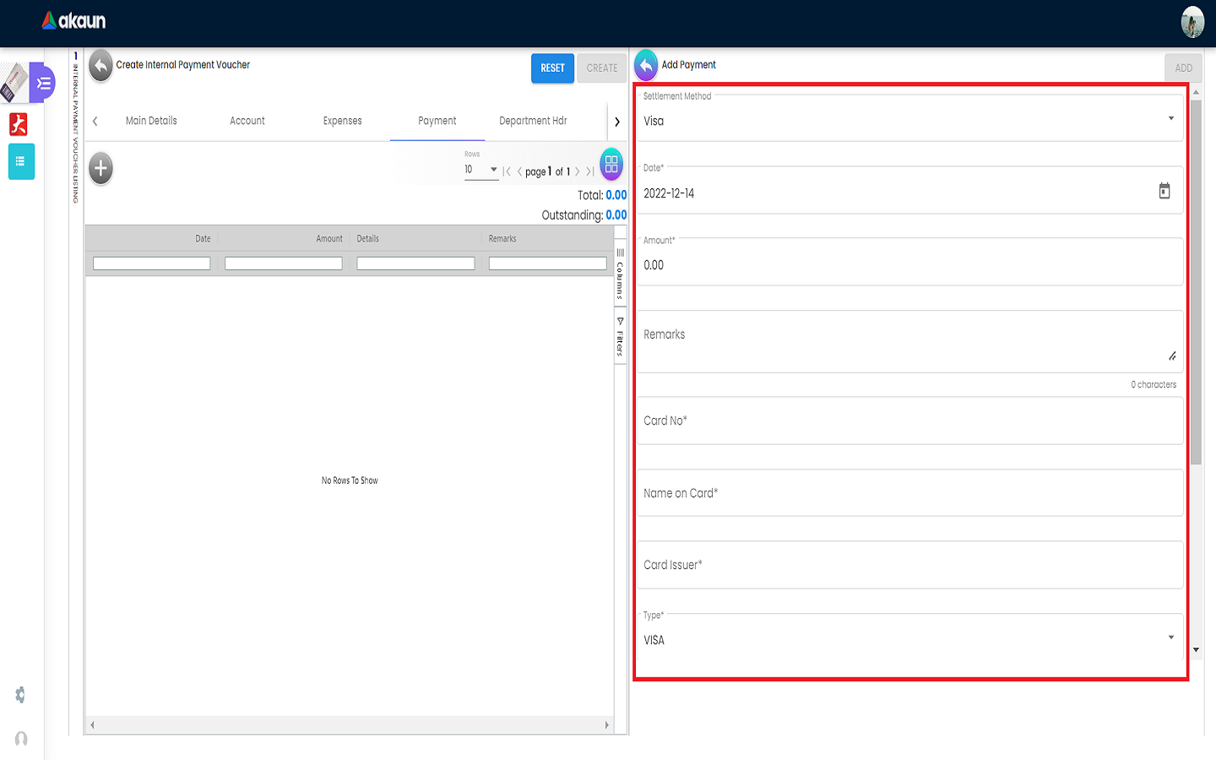1216x760 pixels.
Task: Open the Rows per page dropdown
Action: pyautogui.click(x=481, y=170)
